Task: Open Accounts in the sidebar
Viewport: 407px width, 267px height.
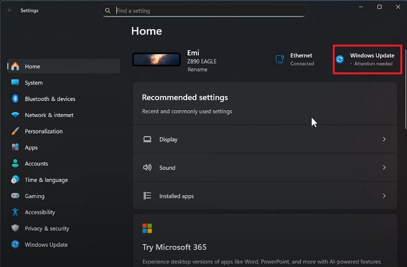Action: [x=36, y=163]
